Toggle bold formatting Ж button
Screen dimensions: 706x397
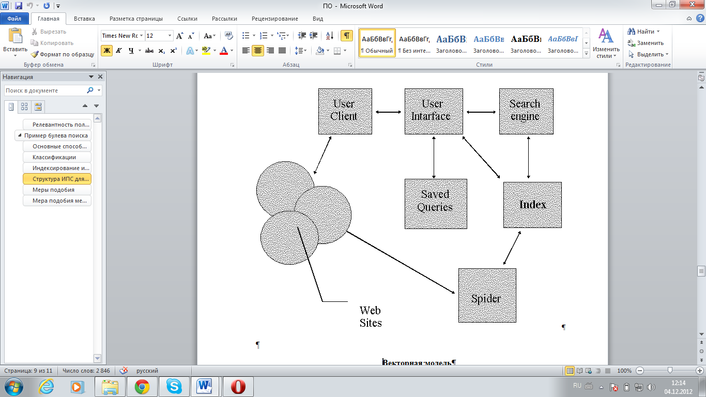tap(106, 51)
